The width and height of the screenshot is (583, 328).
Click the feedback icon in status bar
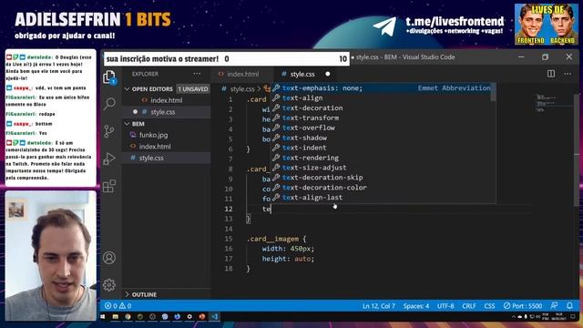[x=554, y=305]
